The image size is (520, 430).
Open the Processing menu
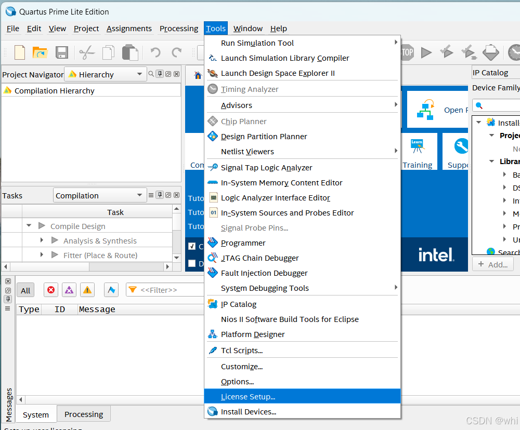point(179,29)
